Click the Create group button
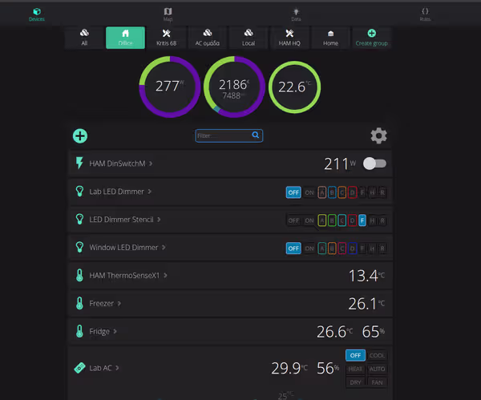 [371, 38]
